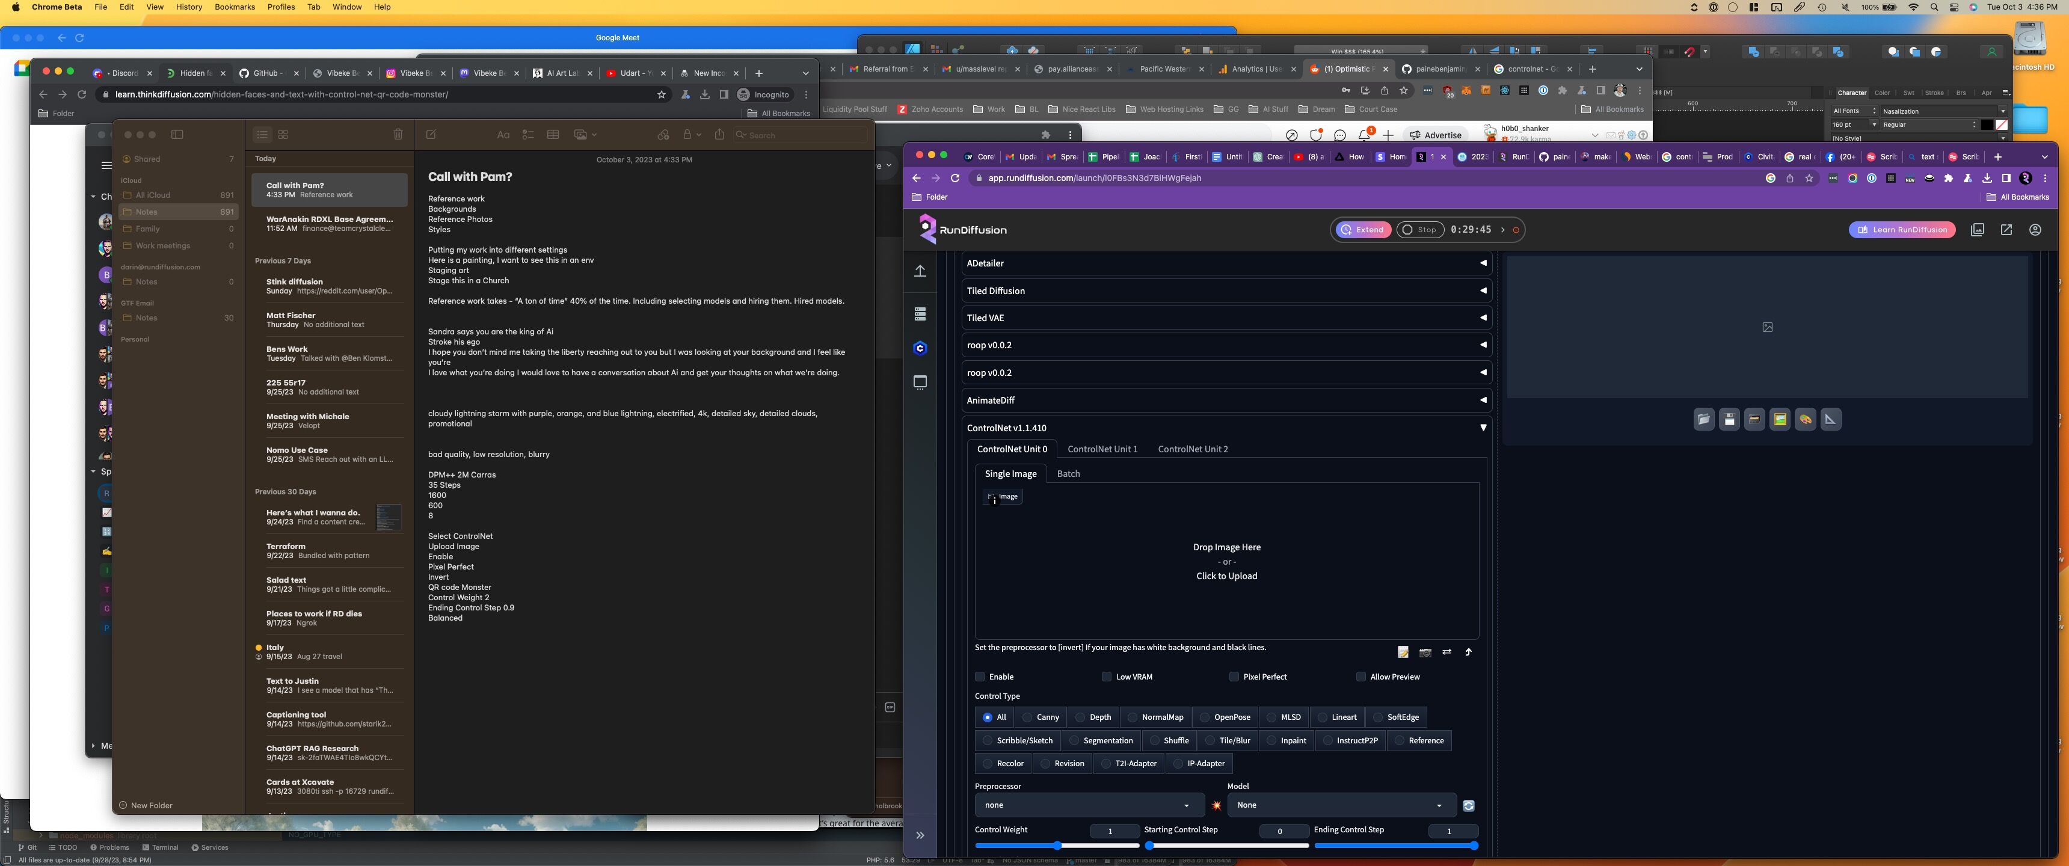Click the run preprocessor explosion icon
This screenshot has height=866, width=2069.
pyautogui.click(x=1216, y=806)
